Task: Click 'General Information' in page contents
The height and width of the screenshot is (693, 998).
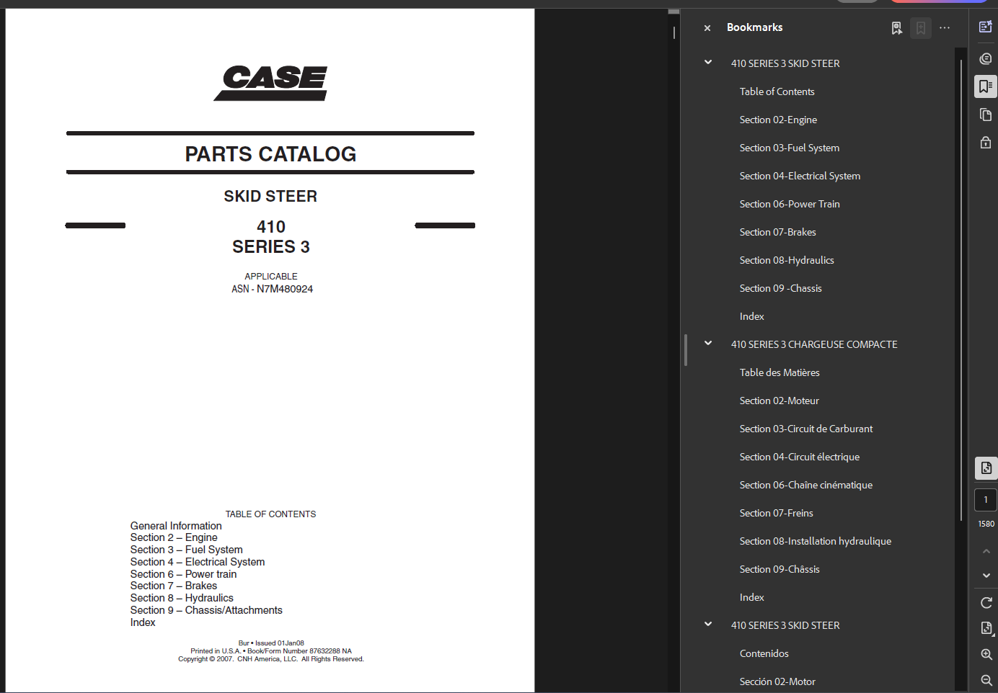Action: pos(176,526)
